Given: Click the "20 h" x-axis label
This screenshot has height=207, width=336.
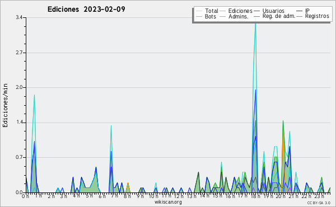Looking at the screenshot, I should tap(281, 196).
